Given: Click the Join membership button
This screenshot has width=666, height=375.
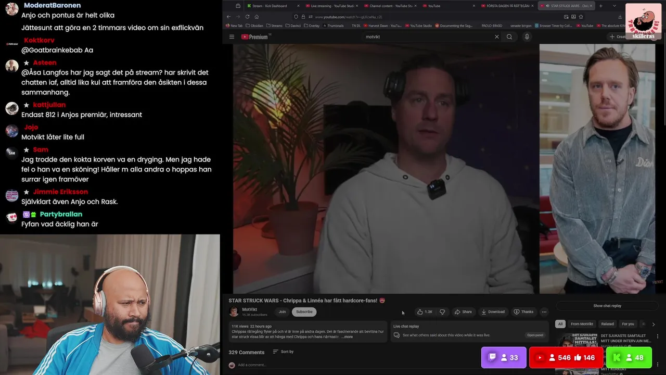Looking at the screenshot, I should click(282, 311).
